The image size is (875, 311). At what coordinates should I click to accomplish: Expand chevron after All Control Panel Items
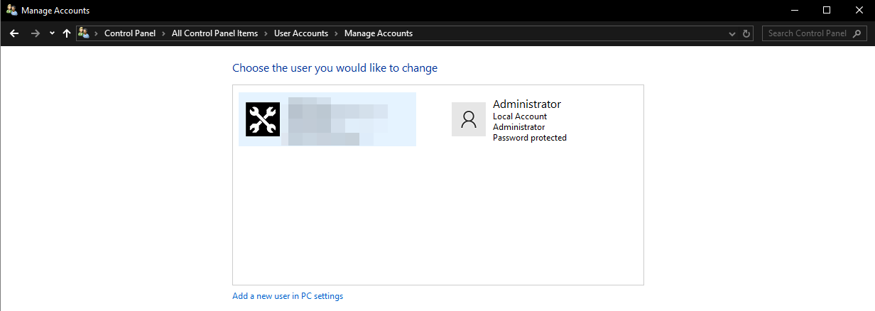click(x=266, y=33)
